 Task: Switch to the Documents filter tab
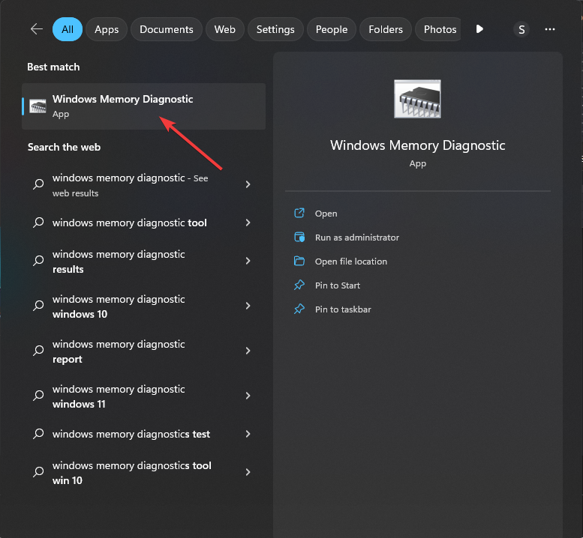(166, 29)
